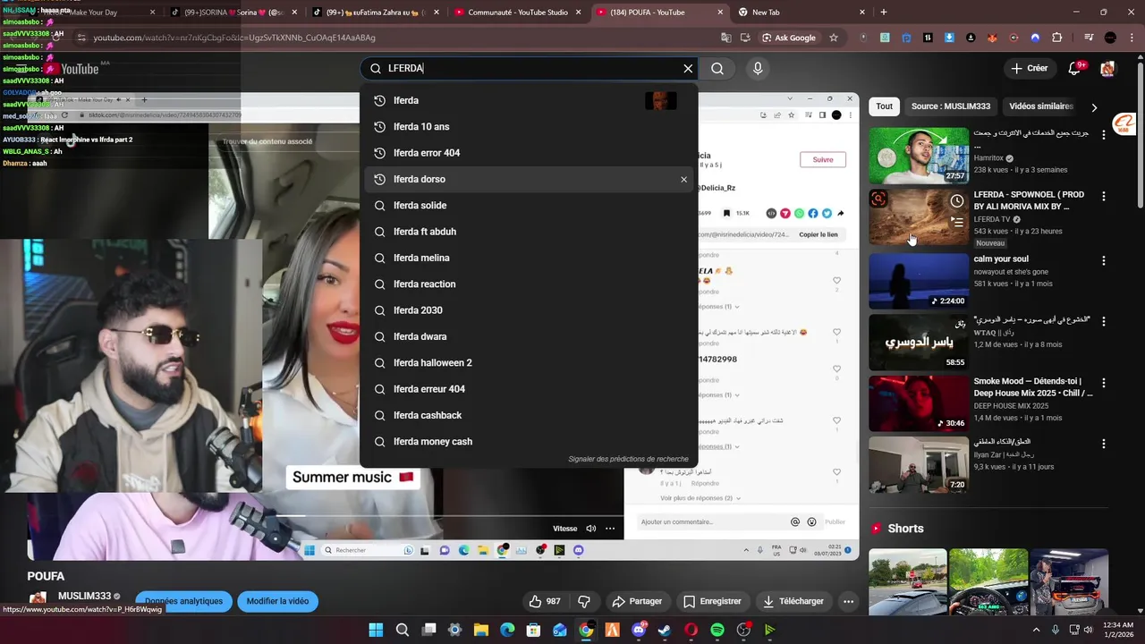Open Opera browser from taskbar
The height and width of the screenshot is (644, 1145).
pos(691,630)
